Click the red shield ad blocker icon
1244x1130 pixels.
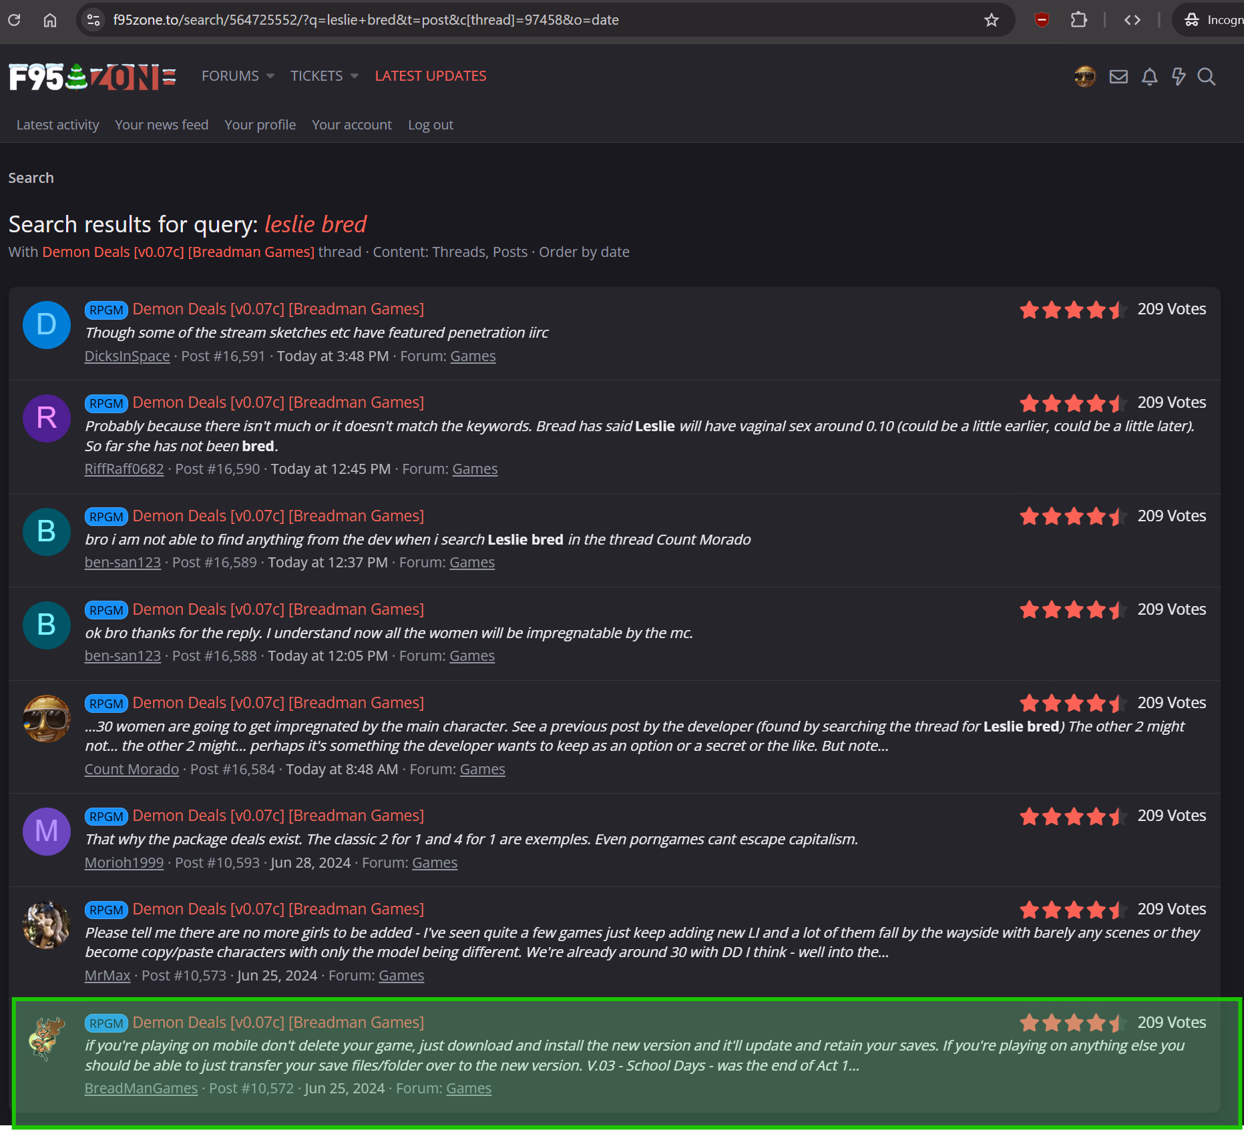point(1042,20)
